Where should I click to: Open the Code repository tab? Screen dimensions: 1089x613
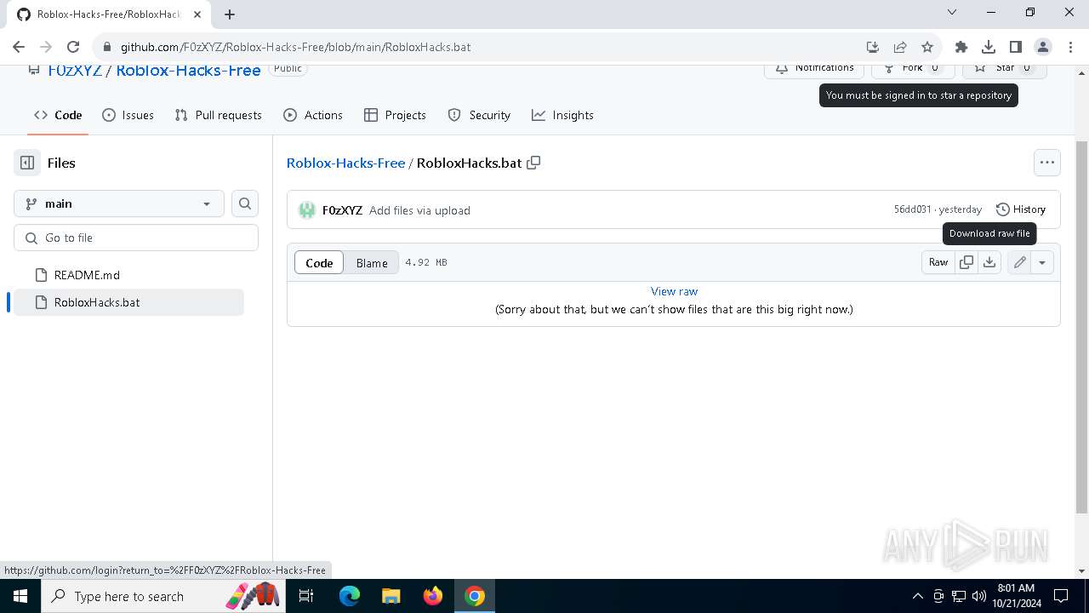(x=58, y=115)
